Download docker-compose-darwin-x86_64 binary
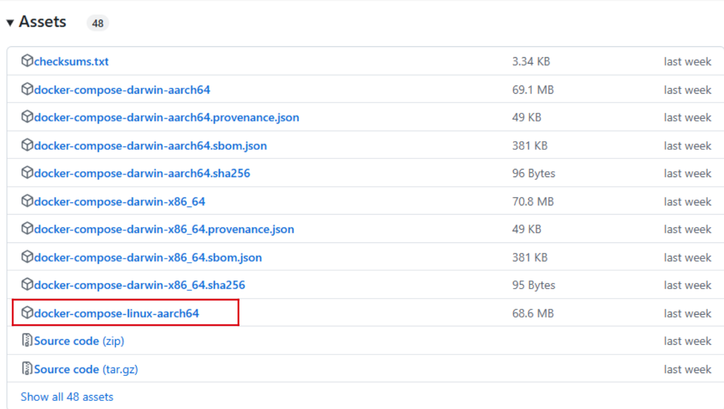 (x=120, y=201)
